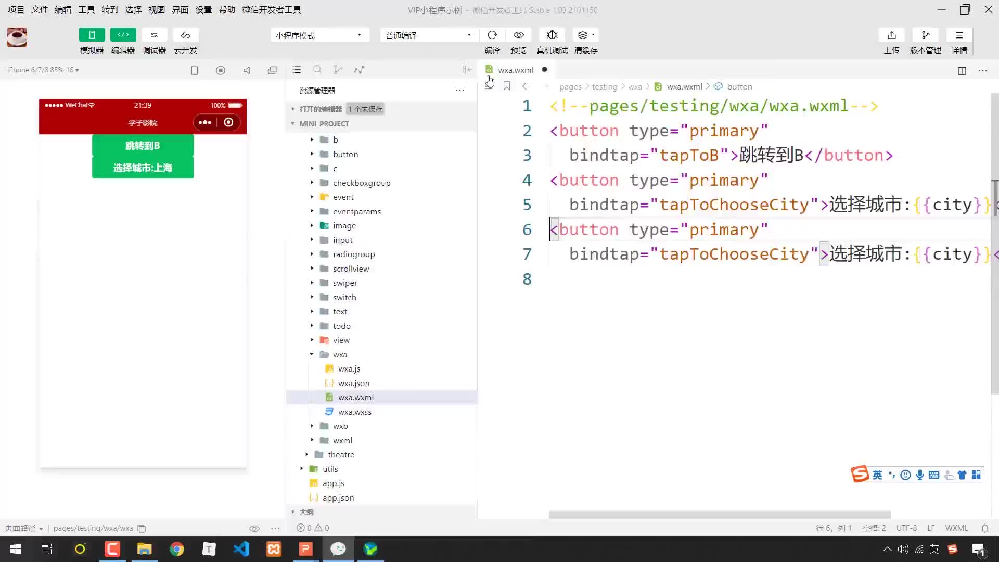This screenshot has height=562, width=999.
Task: Click the bookmark icon in editor
Action: (507, 86)
